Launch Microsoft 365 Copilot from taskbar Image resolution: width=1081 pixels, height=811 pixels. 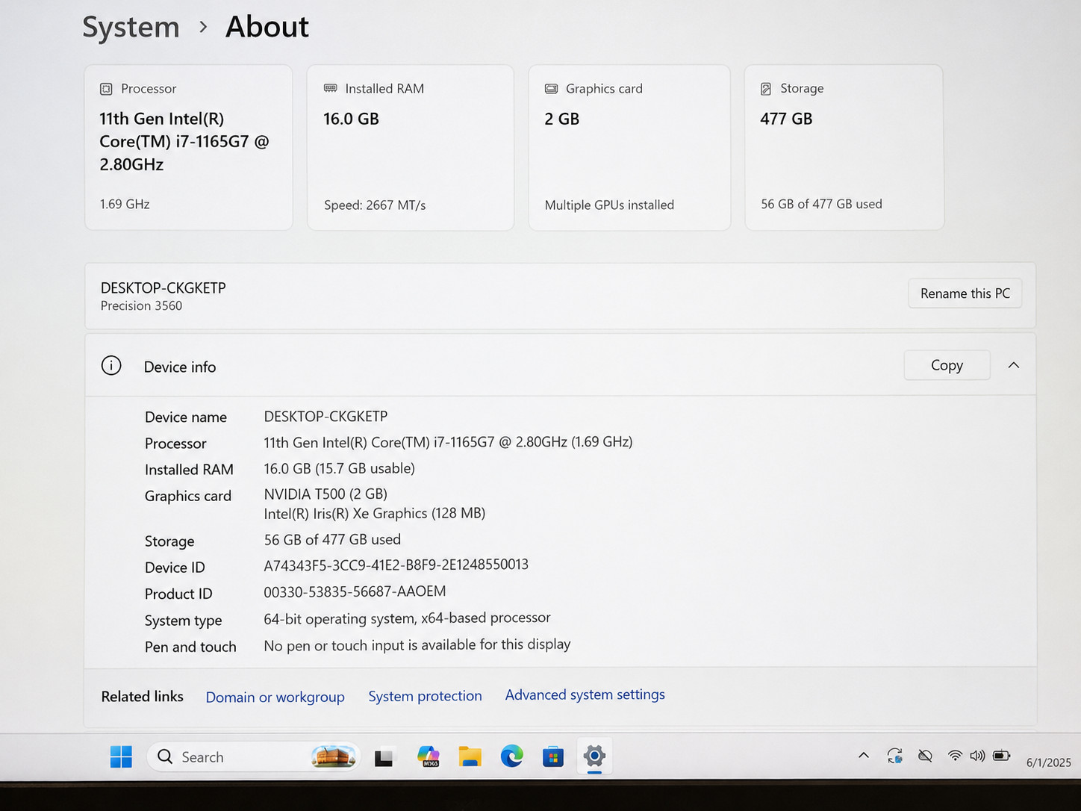point(429,756)
